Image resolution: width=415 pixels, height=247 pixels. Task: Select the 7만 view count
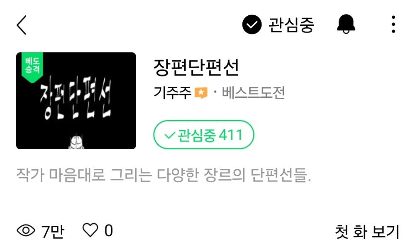pyautogui.click(x=53, y=231)
